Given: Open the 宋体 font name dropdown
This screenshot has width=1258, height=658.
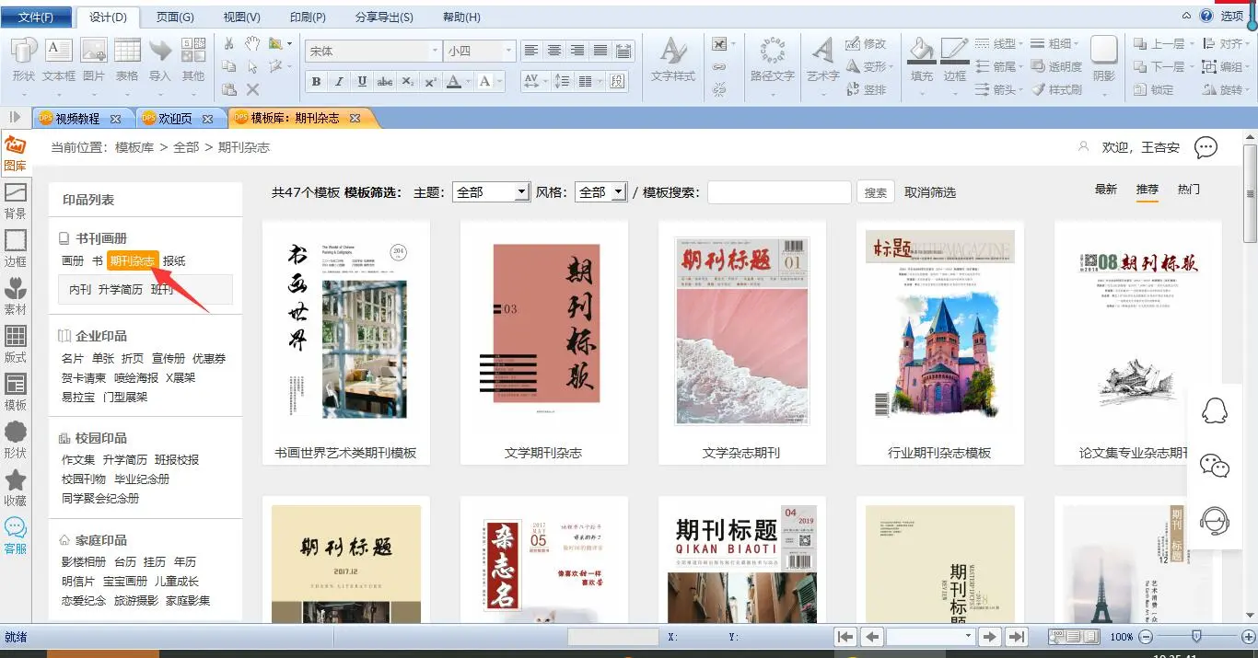Looking at the screenshot, I should (435, 52).
